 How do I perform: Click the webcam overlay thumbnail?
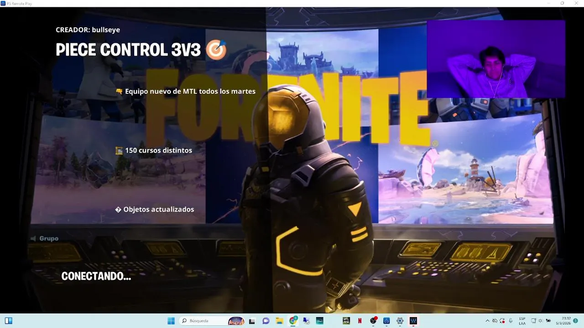pos(496,59)
